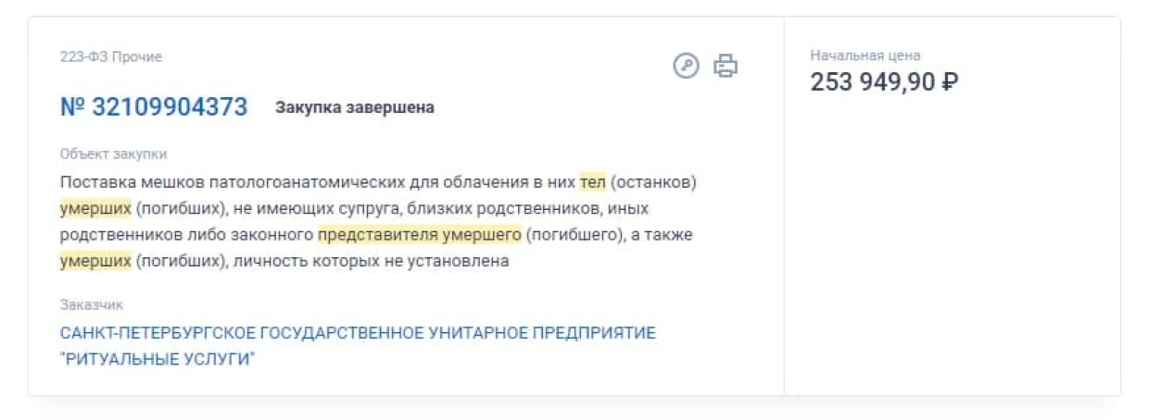Click highlighted phrase "представителя умершего"
The image size is (1149, 420).
coord(420,235)
